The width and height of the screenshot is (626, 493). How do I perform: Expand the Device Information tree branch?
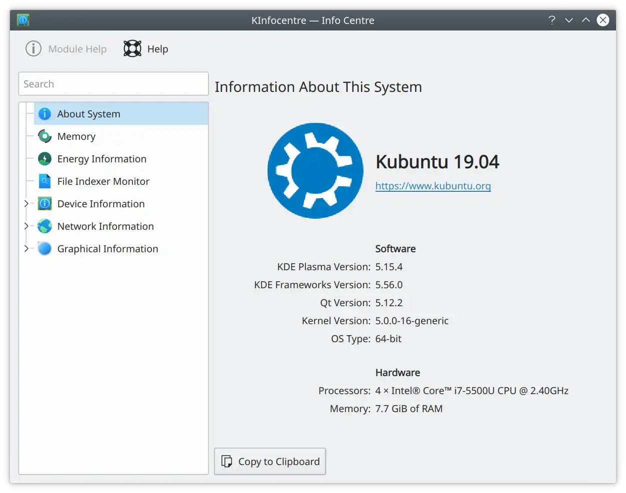click(26, 203)
